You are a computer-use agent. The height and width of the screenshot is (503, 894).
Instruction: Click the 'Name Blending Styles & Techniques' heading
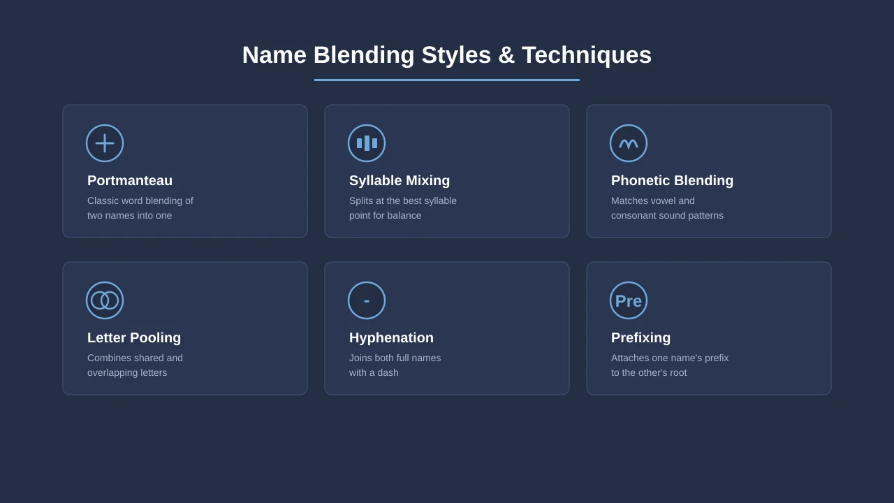pos(447,55)
